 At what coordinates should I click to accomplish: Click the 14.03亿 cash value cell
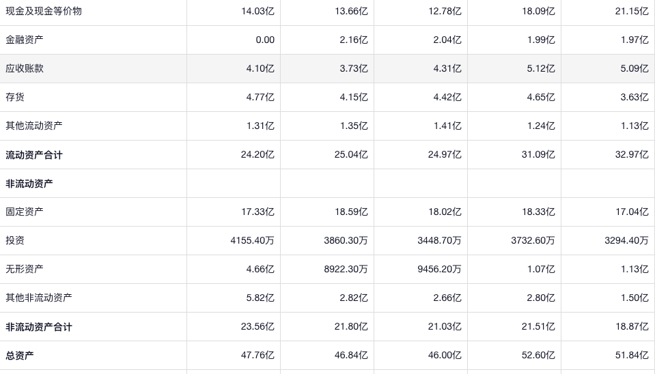257,11
